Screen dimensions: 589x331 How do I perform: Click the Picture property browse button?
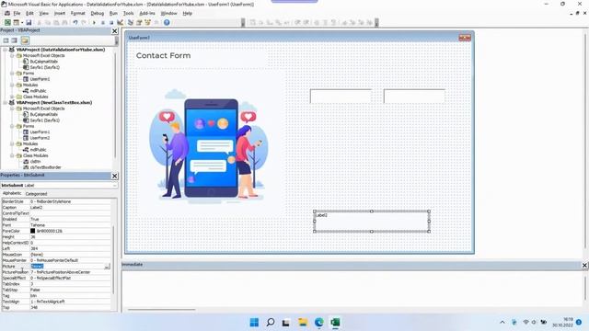(x=107, y=266)
